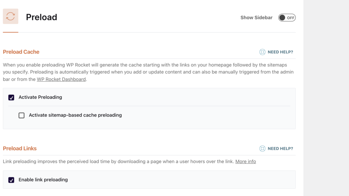Uncheck the Enable link preloading checkbox
This screenshot has height=196, width=349.
click(11, 180)
